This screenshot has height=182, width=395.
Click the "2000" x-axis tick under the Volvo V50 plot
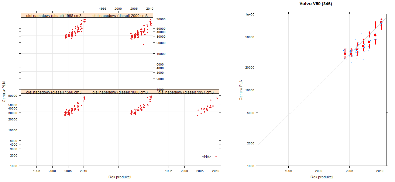click(319, 171)
